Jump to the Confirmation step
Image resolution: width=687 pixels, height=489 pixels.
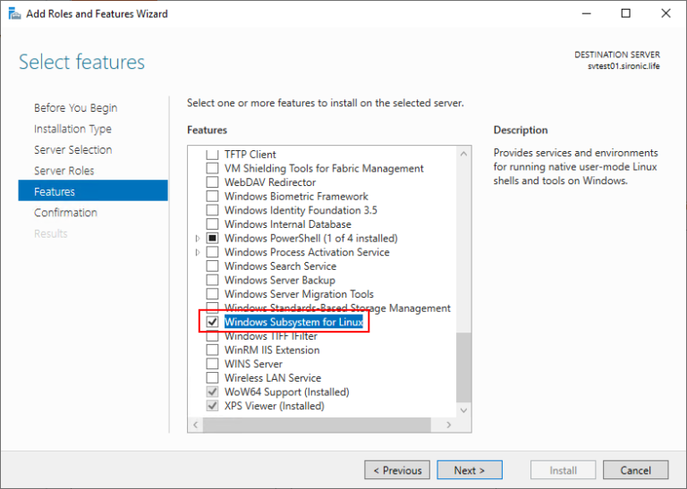[x=65, y=213]
